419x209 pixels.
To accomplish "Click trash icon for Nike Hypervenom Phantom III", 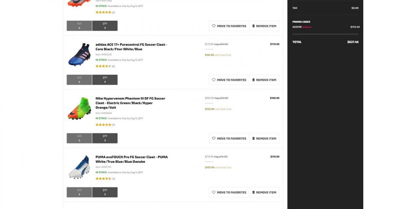I will 253,139.
